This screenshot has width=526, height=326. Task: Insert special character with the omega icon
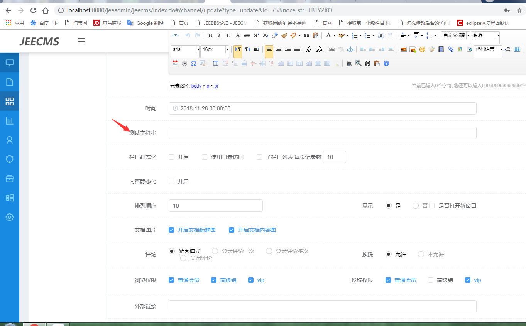click(194, 63)
